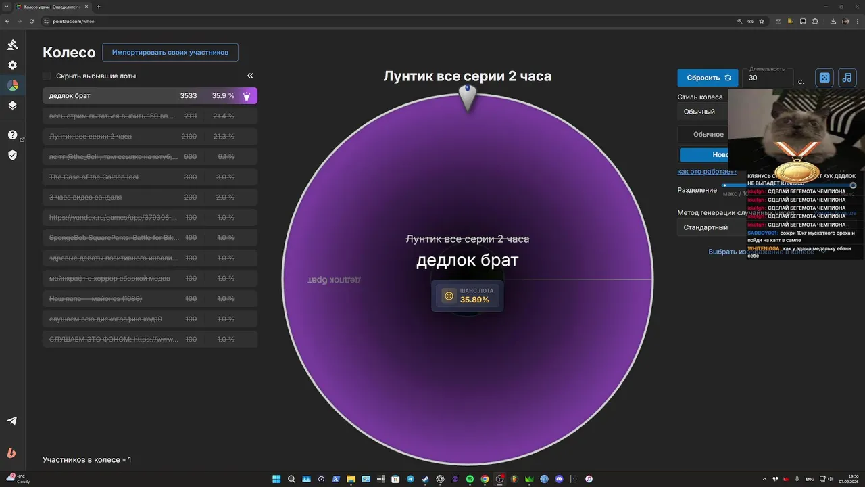Show hidden system tray icons chevron
Image resolution: width=865 pixels, height=487 pixels.
pos(764,479)
